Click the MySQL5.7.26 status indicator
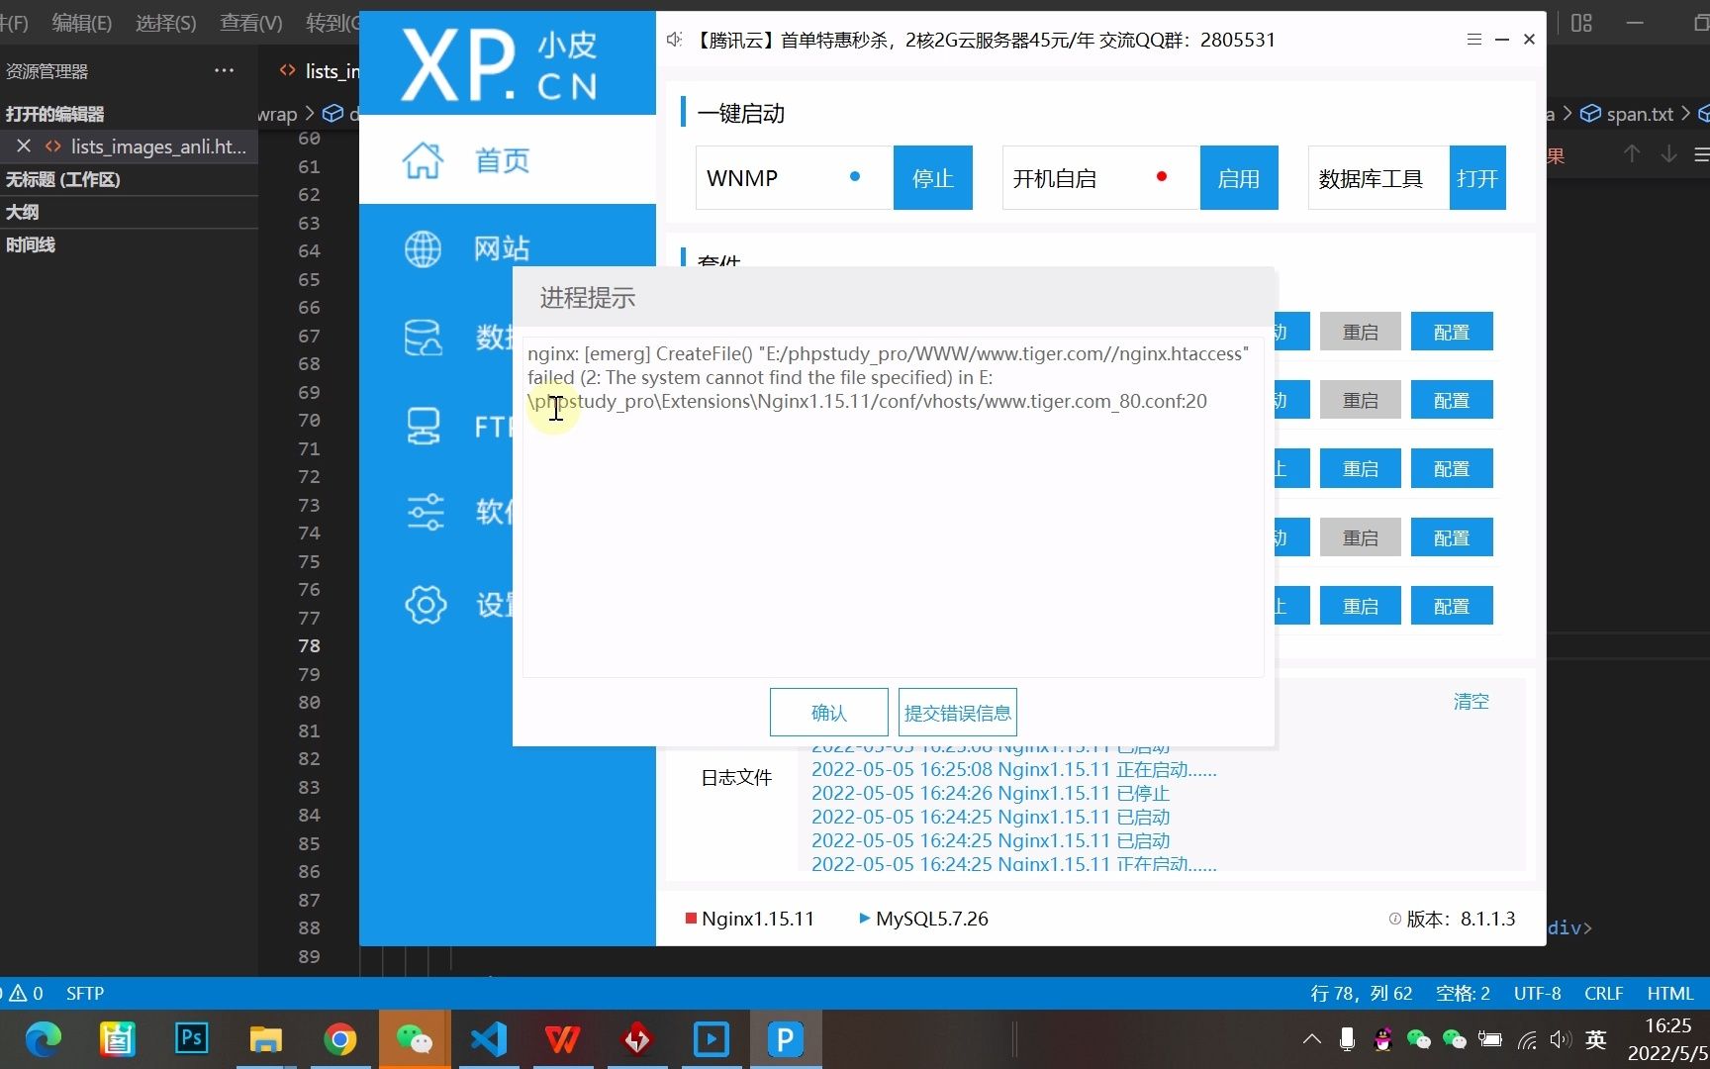The image size is (1710, 1069). [923, 919]
